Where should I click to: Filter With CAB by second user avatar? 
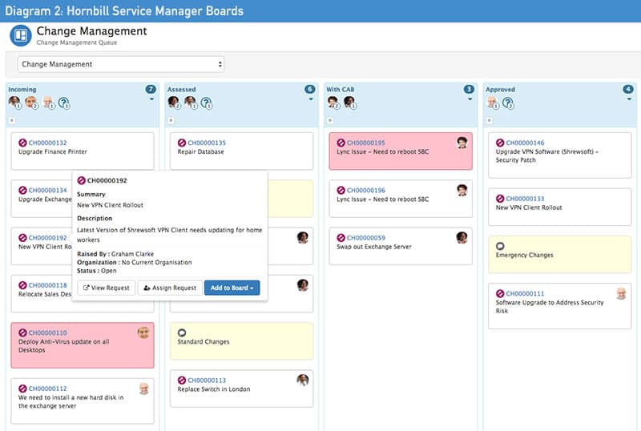click(350, 103)
